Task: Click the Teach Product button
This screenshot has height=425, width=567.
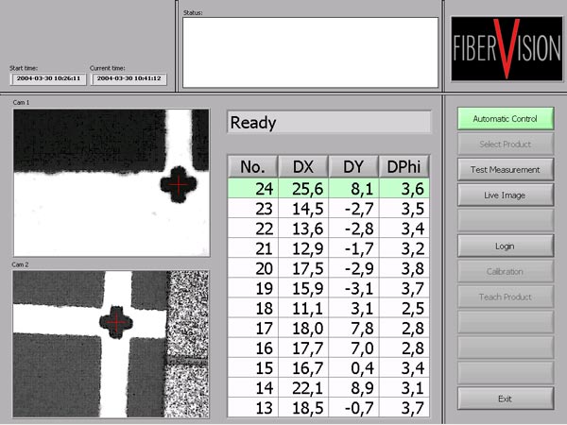Action: tap(505, 297)
